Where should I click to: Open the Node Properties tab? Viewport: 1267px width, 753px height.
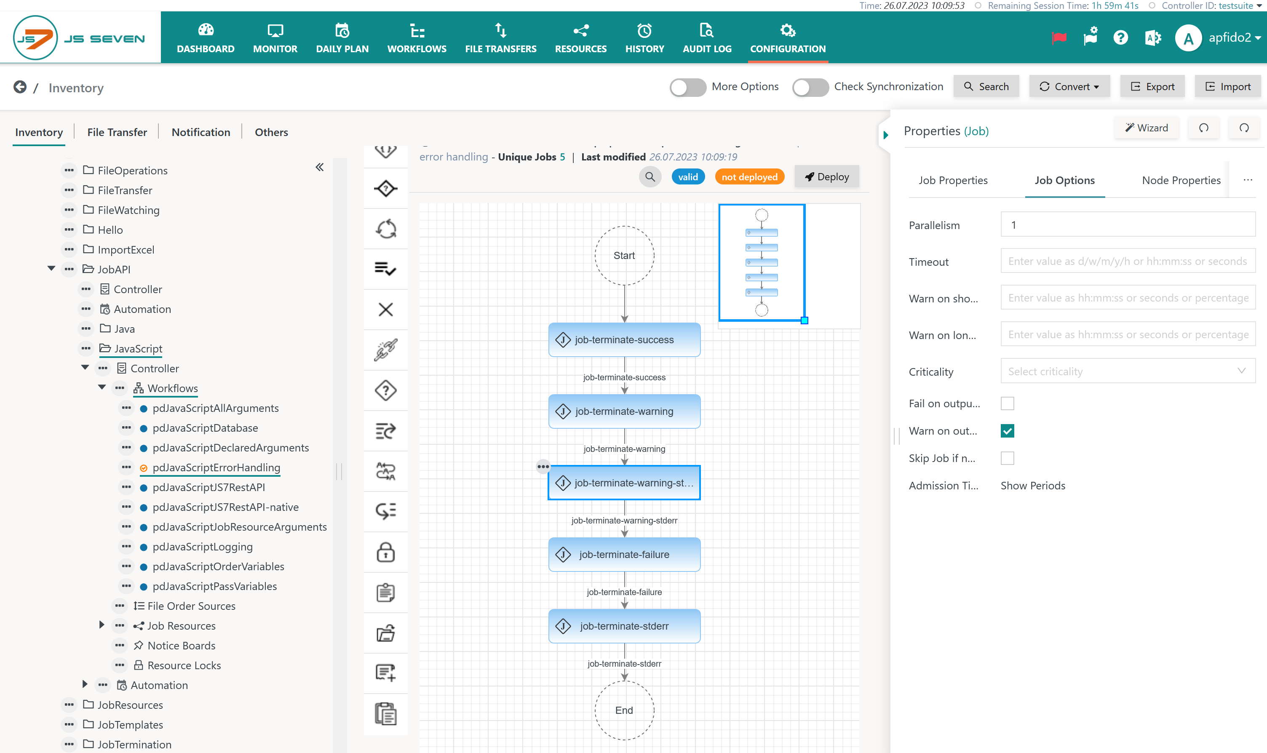tap(1181, 180)
